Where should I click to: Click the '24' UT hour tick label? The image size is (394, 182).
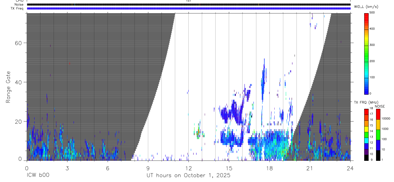click(x=350, y=168)
